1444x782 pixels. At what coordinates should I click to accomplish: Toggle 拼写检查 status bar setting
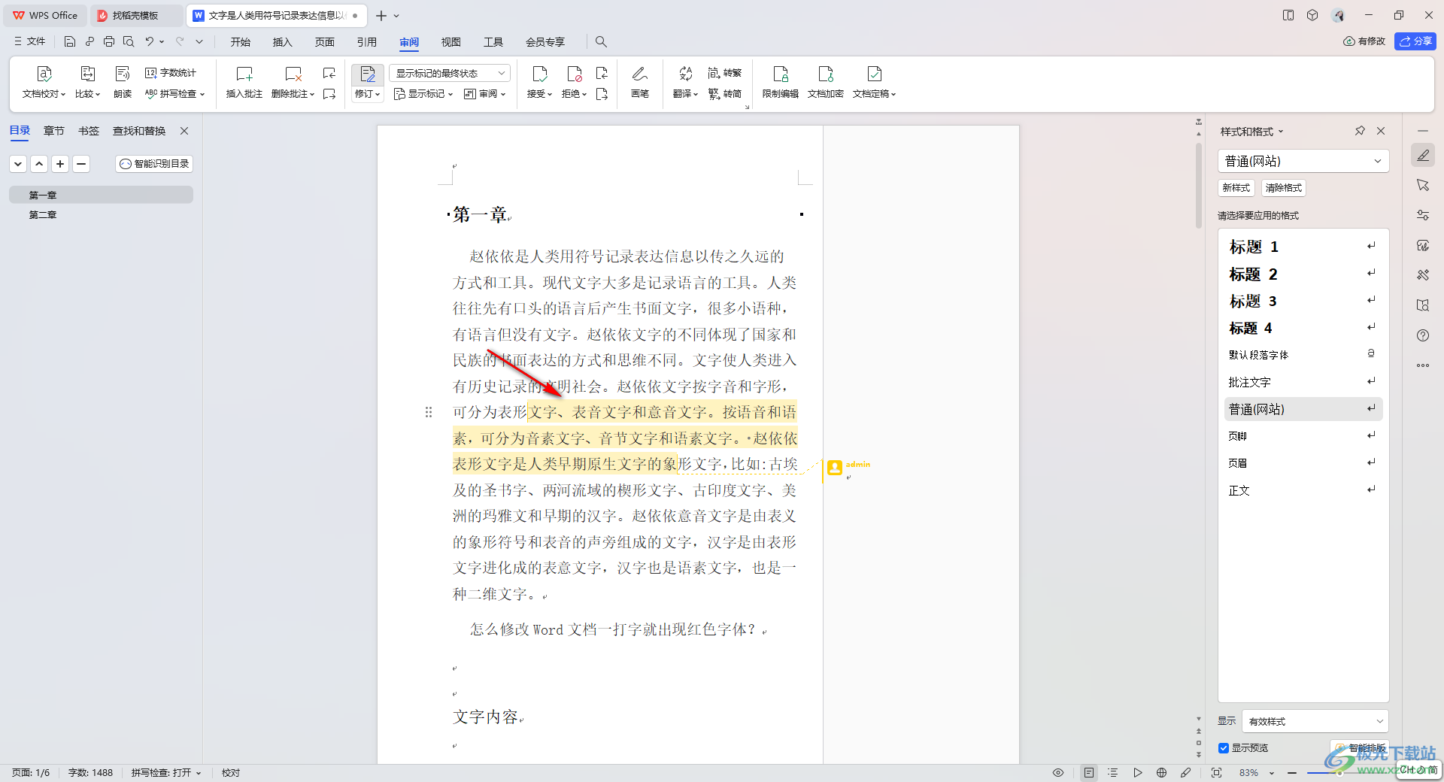(x=166, y=772)
